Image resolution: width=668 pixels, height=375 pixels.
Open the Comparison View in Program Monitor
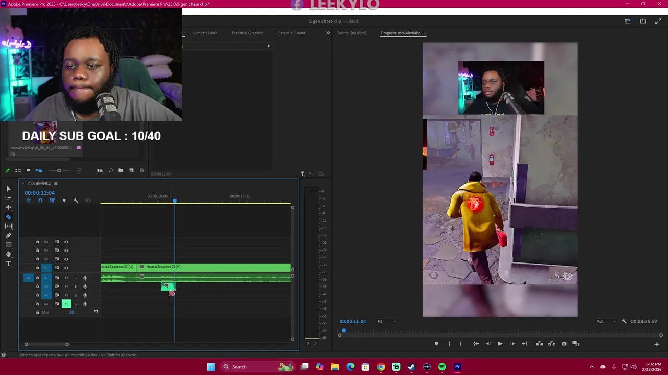click(576, 344)
